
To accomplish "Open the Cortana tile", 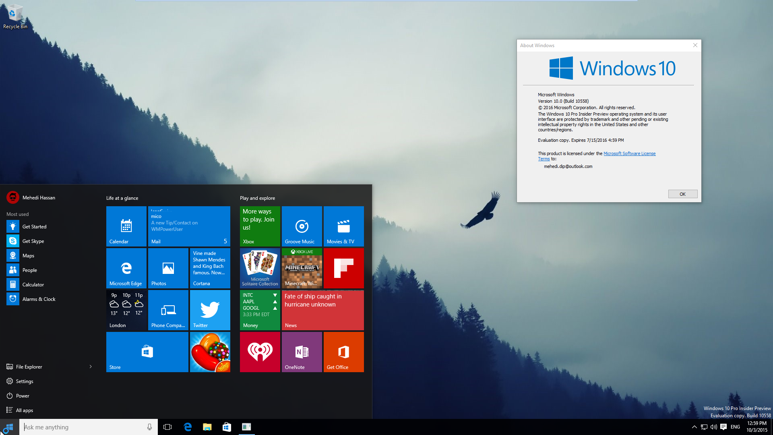I will click(x=210, y=268).
